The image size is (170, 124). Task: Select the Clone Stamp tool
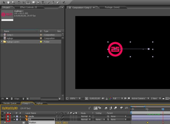[x=53, y=2]
